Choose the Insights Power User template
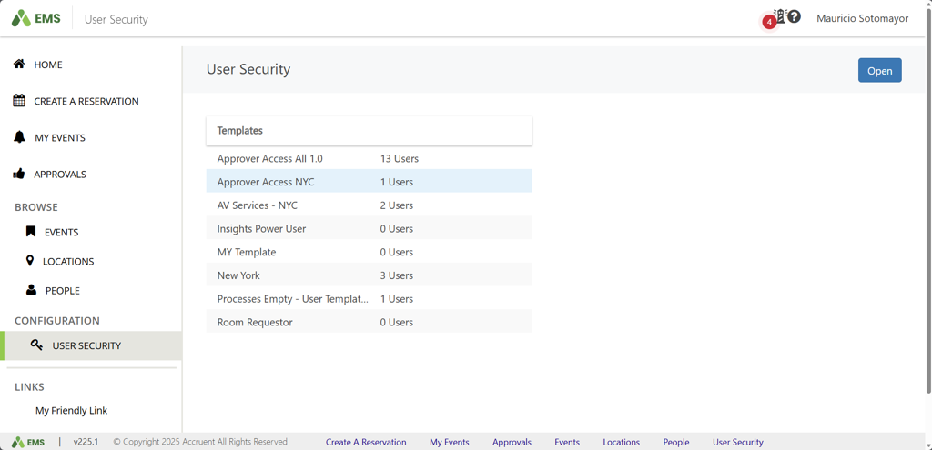 tap(261, 229)
